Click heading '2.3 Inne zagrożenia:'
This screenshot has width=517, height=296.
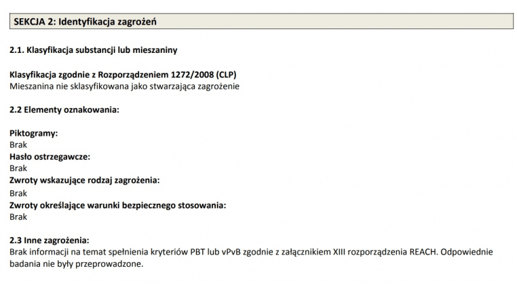[50, 240]
